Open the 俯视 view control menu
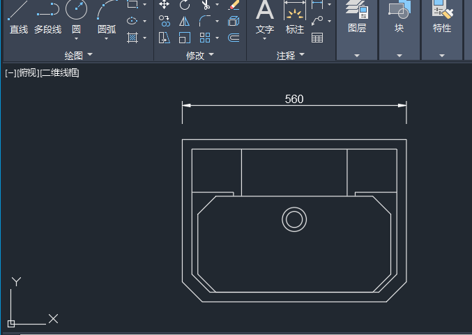This screenshot has height=335, width=472. [x=28, y=72]
